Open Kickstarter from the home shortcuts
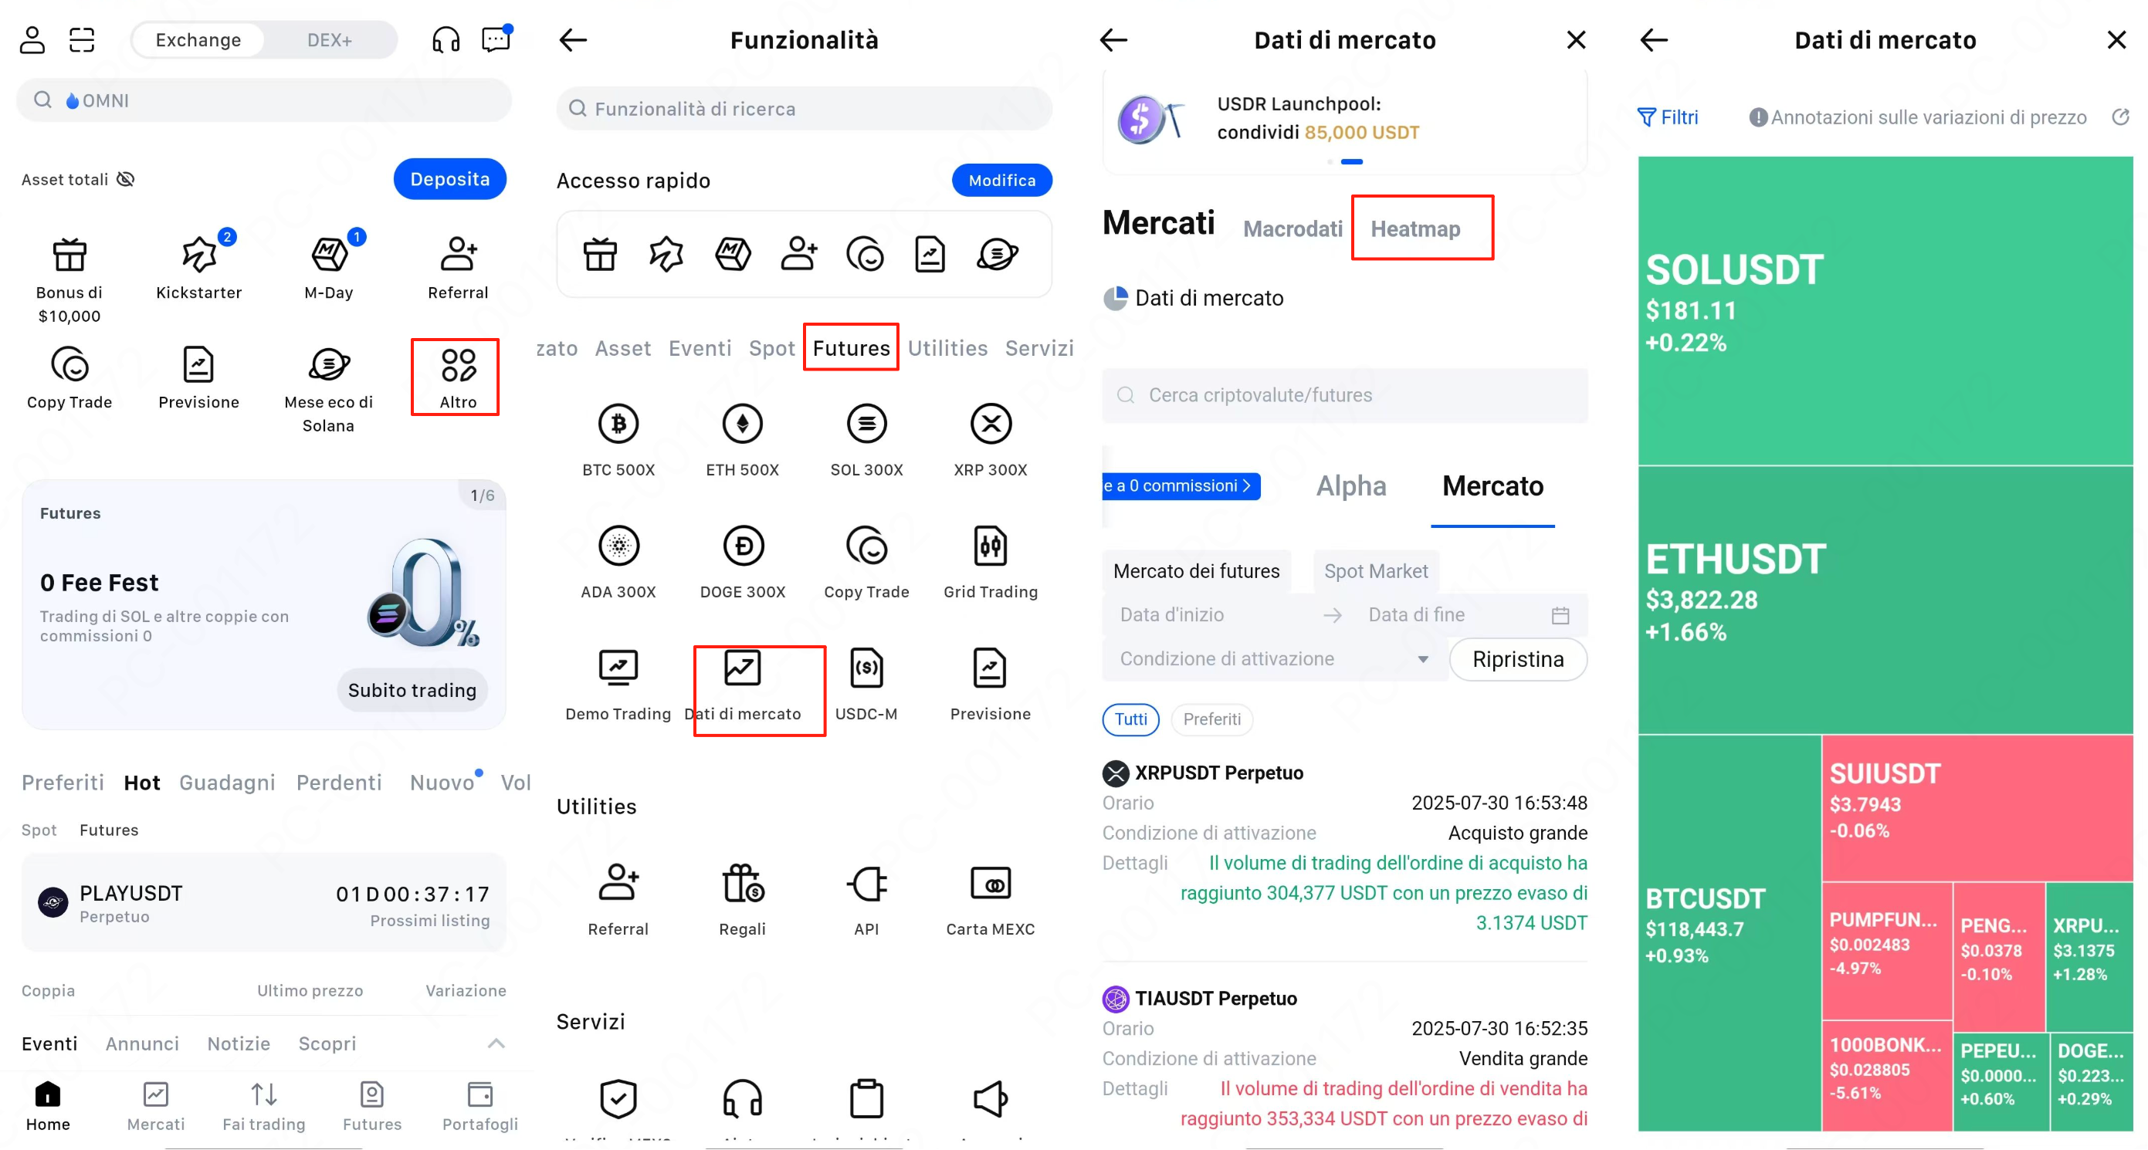The width and height of the screenshot is (2148, 1150). tap(198, 267)
